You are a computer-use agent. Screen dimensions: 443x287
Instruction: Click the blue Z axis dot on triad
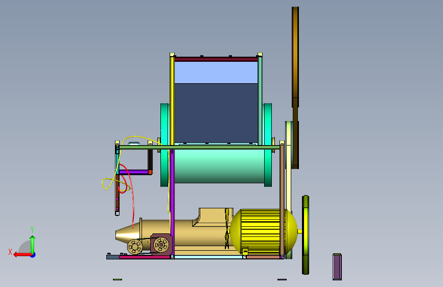point(33,255)
